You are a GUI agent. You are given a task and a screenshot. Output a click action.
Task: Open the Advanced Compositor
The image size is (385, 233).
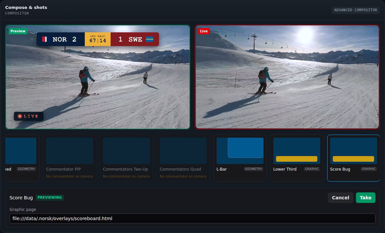pyautogui.click(x=355, y=10)
